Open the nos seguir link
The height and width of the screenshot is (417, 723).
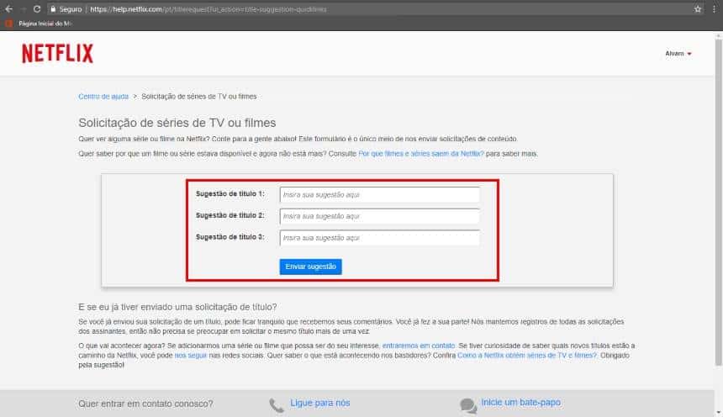pyautogui.click(x=191, y=355)
